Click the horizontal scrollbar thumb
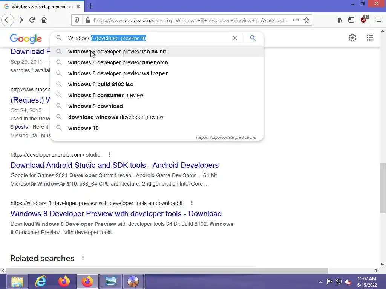Viewport: 386px width, 289px height. (167, 271)
